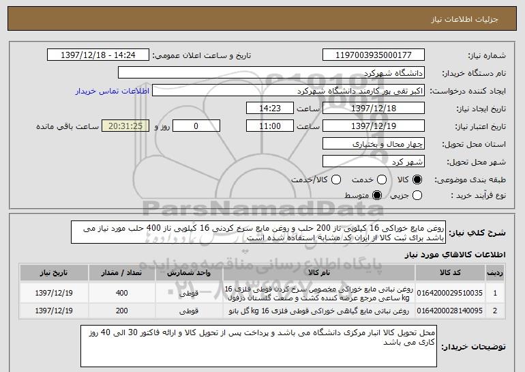Click the نام کالا column header

(x=319, y=273)
